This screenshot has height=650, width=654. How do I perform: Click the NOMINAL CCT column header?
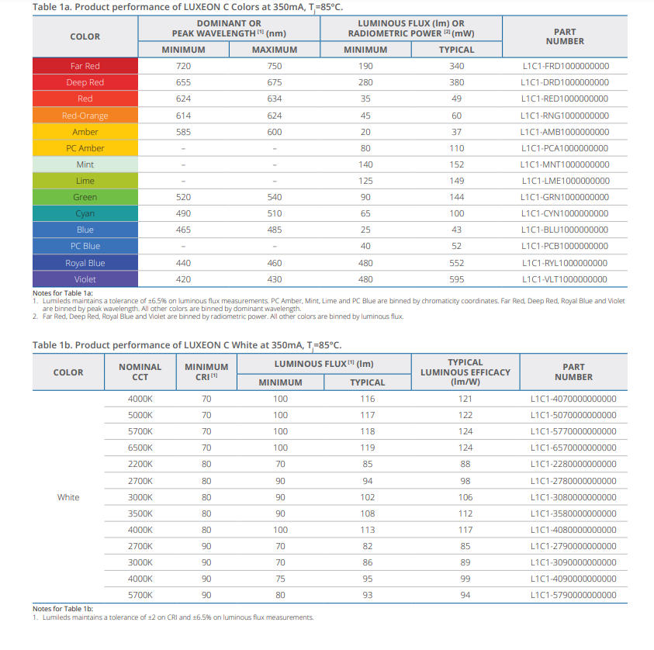click(x=140, y=372)
